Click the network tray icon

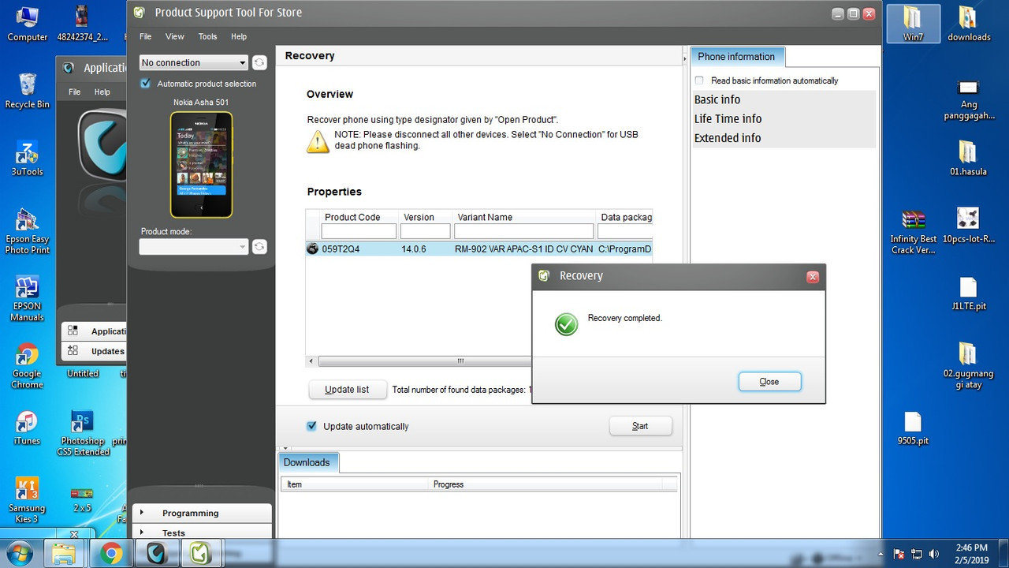(917, 554)
